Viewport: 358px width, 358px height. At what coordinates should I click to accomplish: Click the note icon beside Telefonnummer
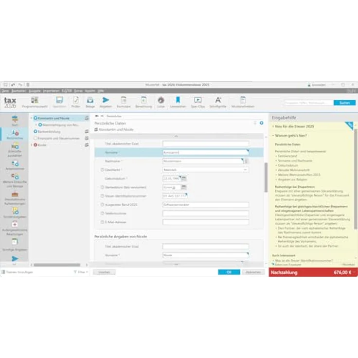102,213
